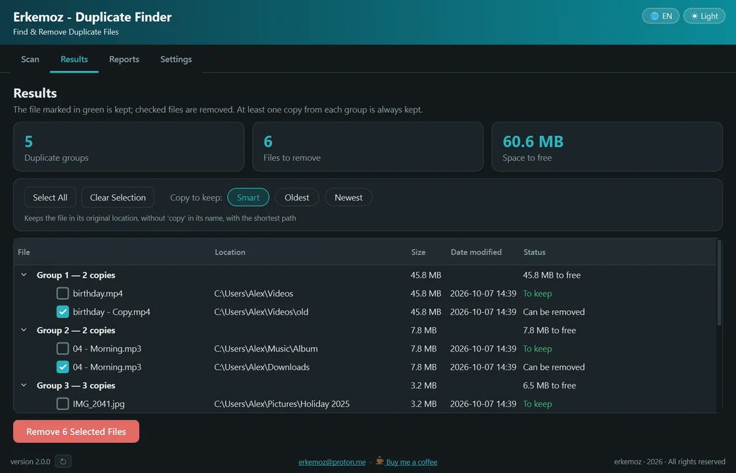Click the 45.8 MB to free status

(551, 275)
